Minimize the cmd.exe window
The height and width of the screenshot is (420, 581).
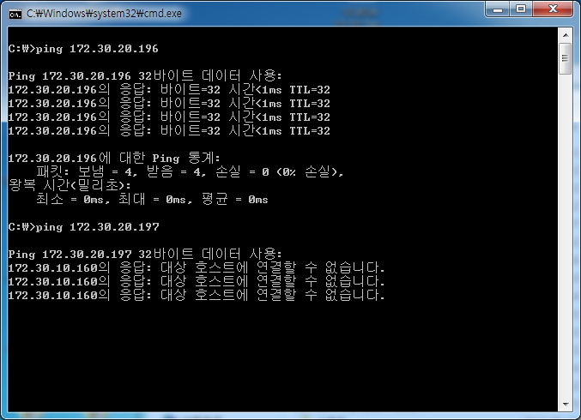click(498, 9)
